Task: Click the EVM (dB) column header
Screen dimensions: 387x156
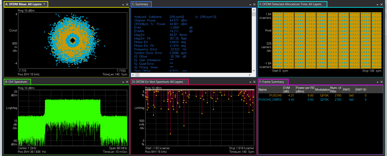Action: pyautogui.click(x=286, y=89)
